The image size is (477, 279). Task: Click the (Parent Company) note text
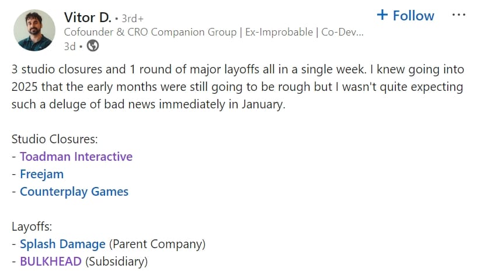(x=157, y=244)
